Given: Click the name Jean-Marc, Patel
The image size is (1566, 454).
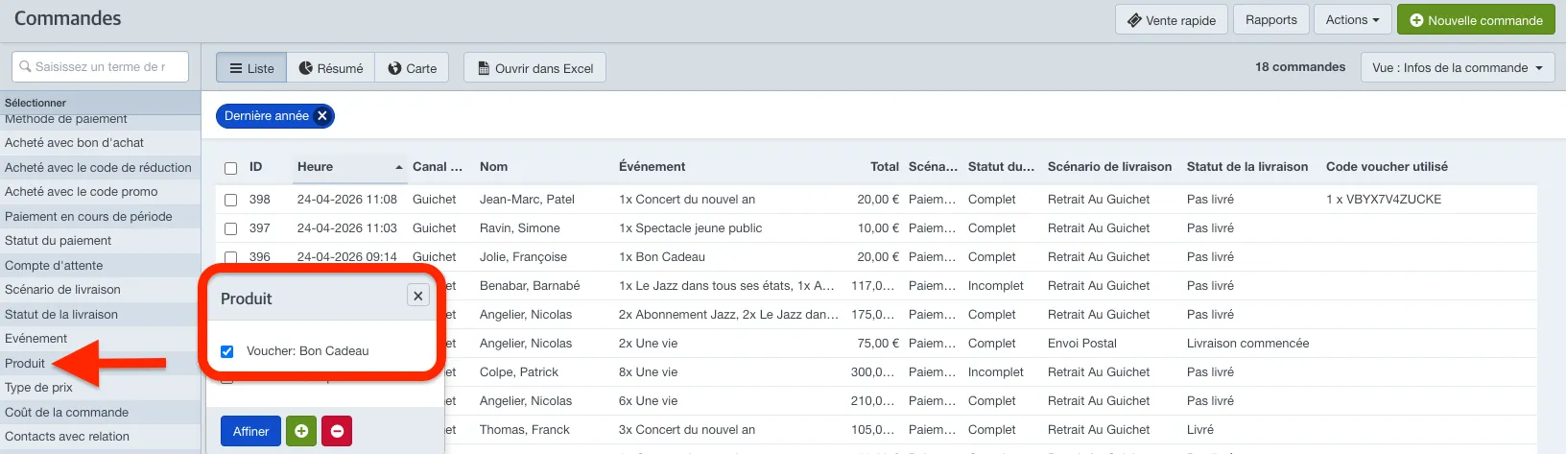Looking at the screenshot, I should [527, 200].
